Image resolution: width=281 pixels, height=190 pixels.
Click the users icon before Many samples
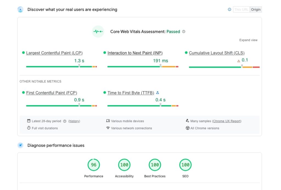point(187,121)
